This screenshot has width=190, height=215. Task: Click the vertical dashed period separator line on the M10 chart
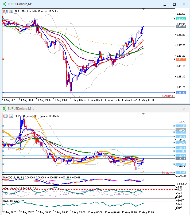click(x=75, y=144)
